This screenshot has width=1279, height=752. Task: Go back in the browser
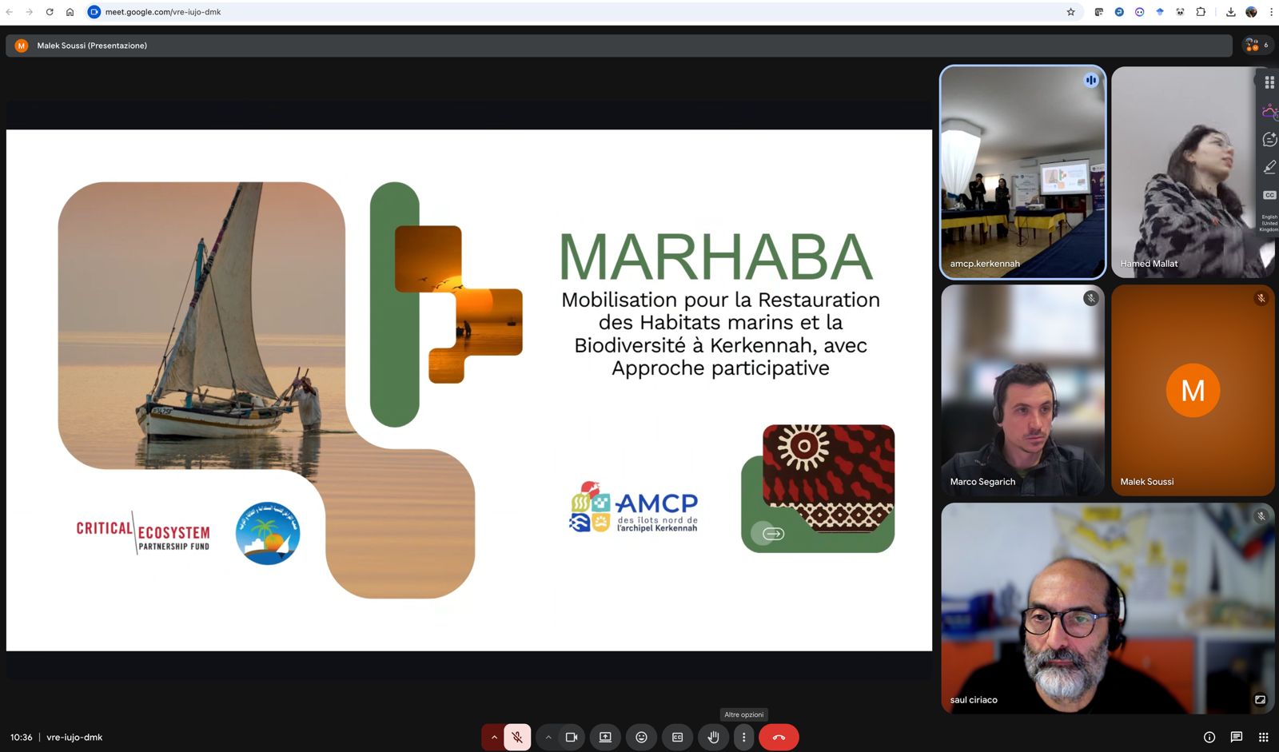[10, 12]
